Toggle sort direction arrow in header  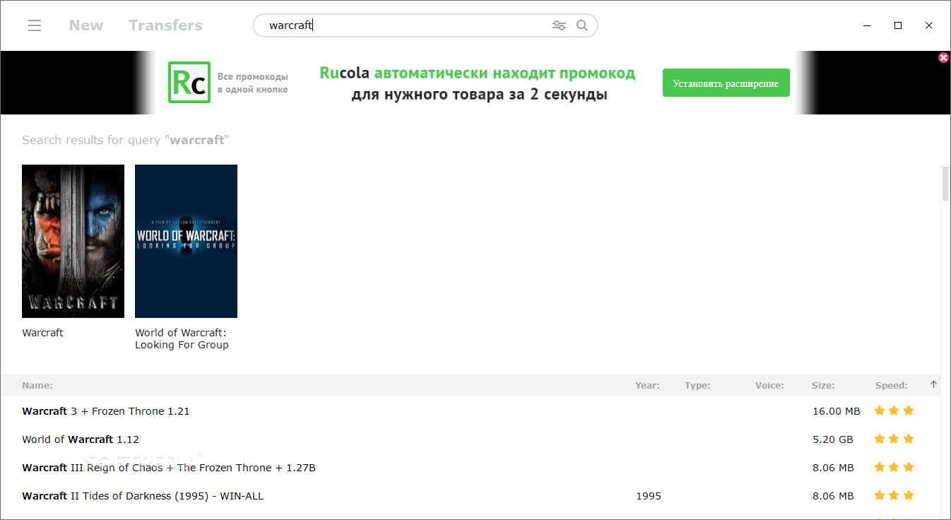[x=933, y=385]
